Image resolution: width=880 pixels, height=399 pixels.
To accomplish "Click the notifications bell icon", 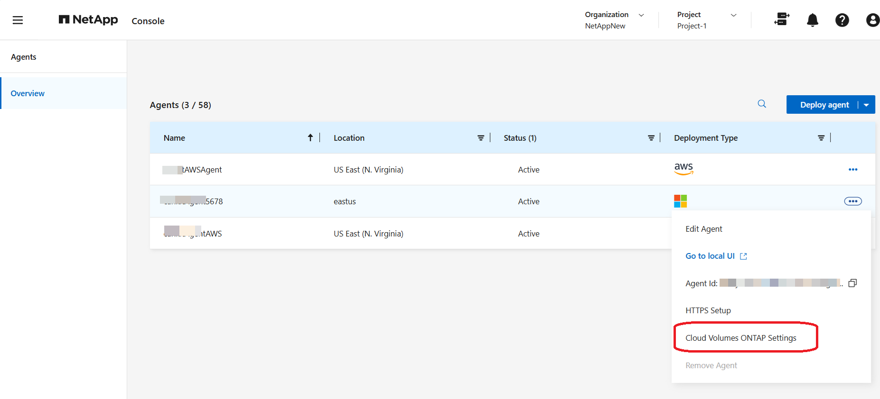I will tap(813, 20).
